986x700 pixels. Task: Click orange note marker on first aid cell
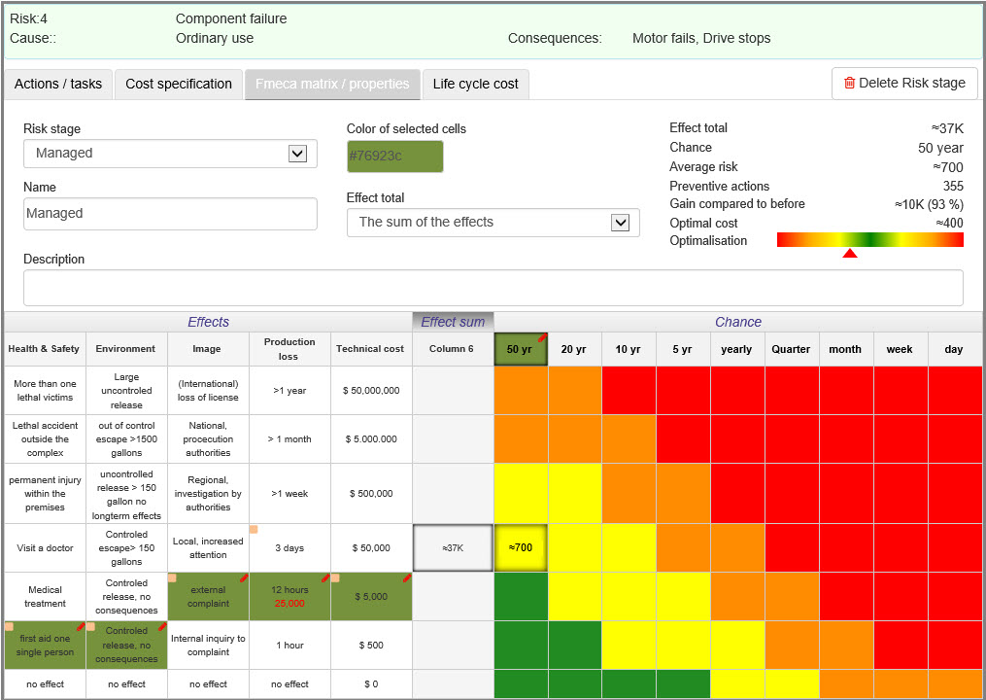tap(9, 627)
